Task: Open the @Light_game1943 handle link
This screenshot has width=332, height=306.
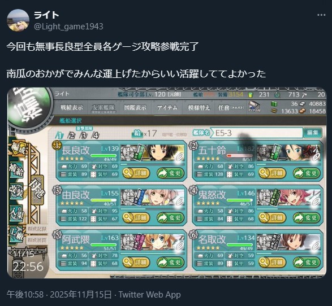Action: (68, 27)
